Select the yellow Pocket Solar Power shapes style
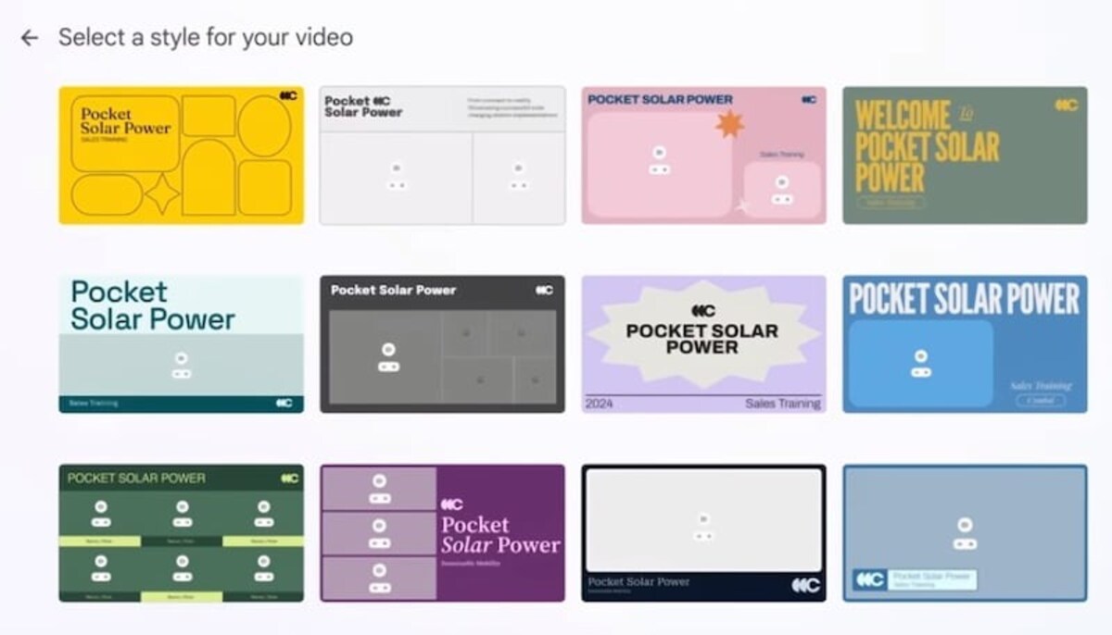The width and height of the screenshot is (1112, 635). 181,156
